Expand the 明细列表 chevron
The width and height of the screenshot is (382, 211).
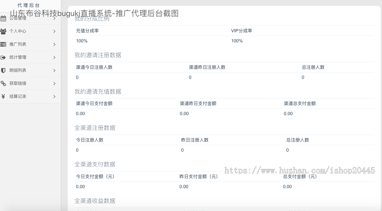tap(54, 70)
